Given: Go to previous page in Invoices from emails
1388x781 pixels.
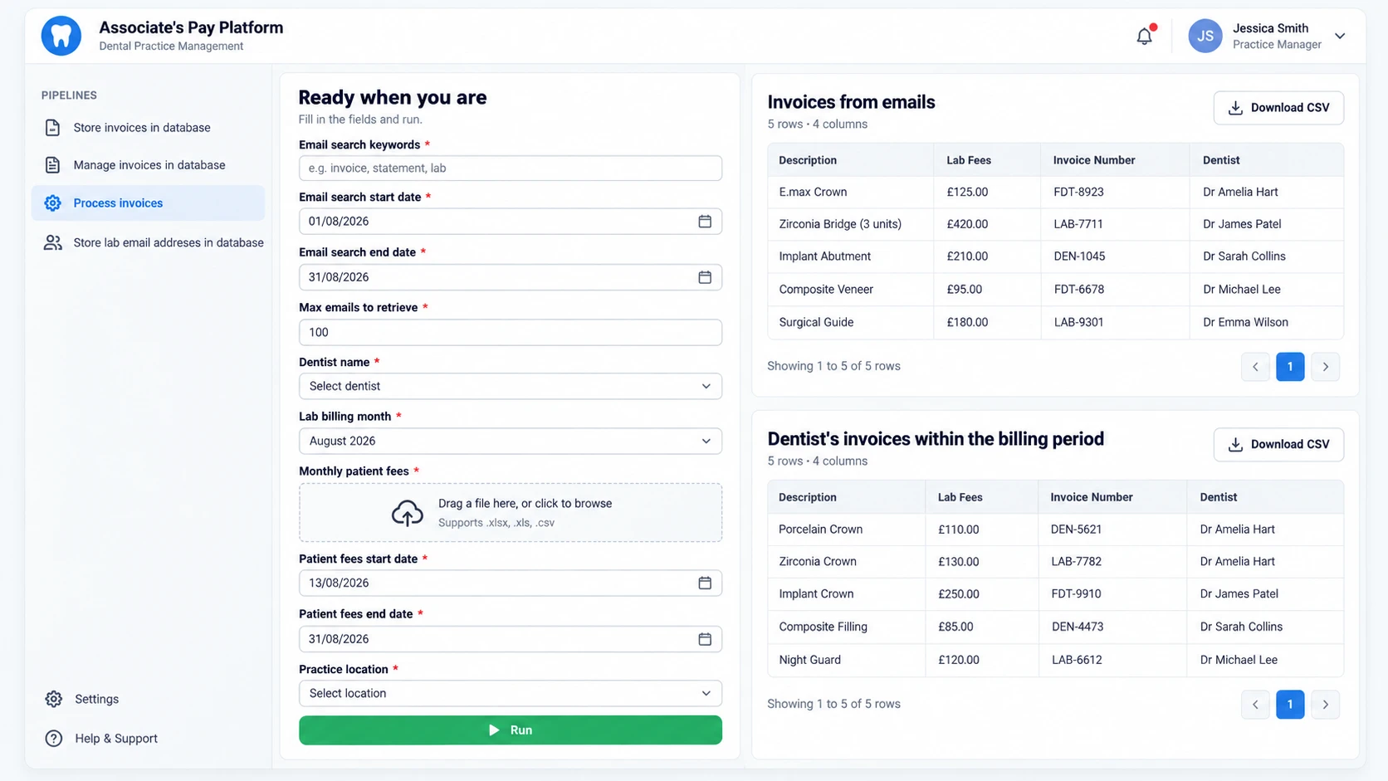Looking at the screenshot, I should (x=1255, y=367).
